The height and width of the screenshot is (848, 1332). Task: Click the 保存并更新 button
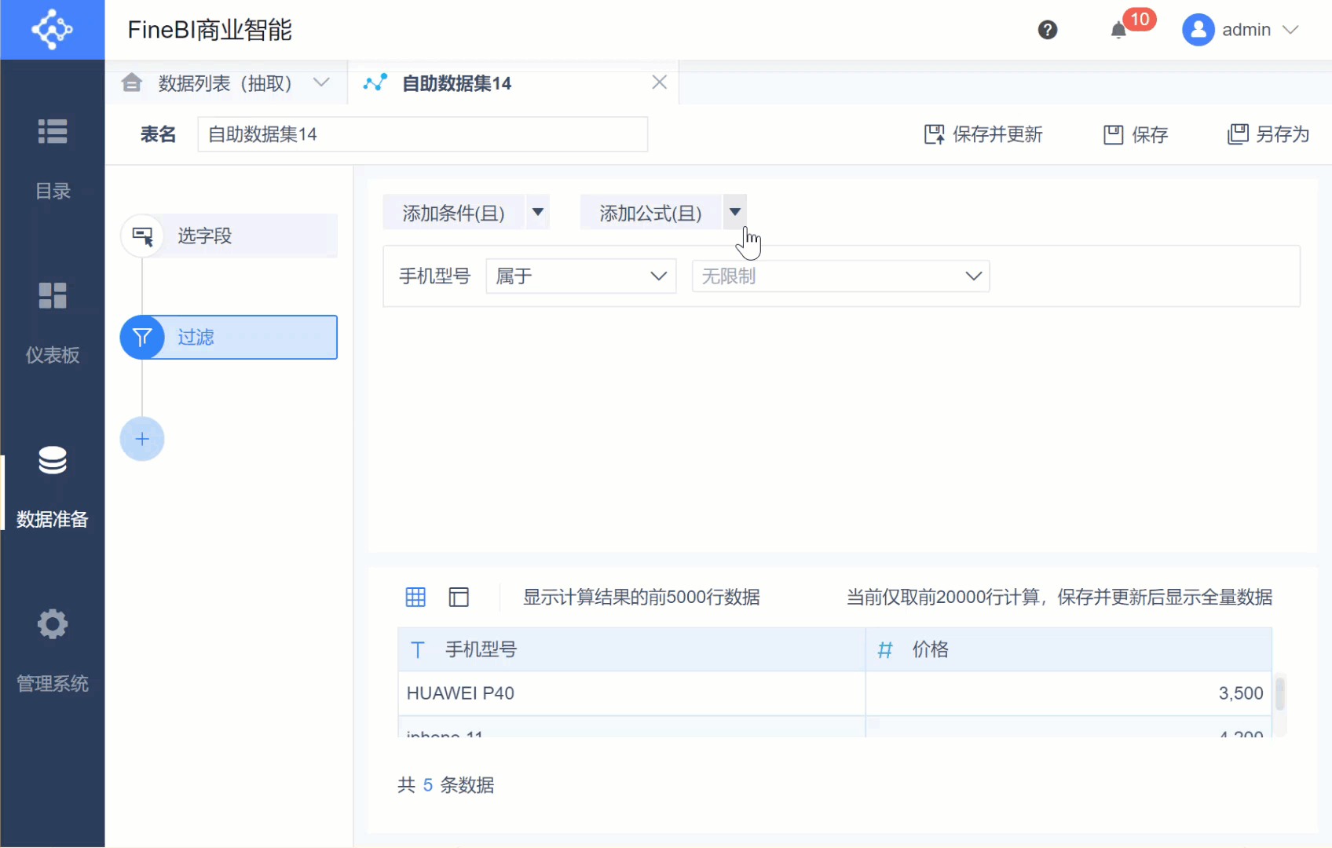tap(983, 134)
